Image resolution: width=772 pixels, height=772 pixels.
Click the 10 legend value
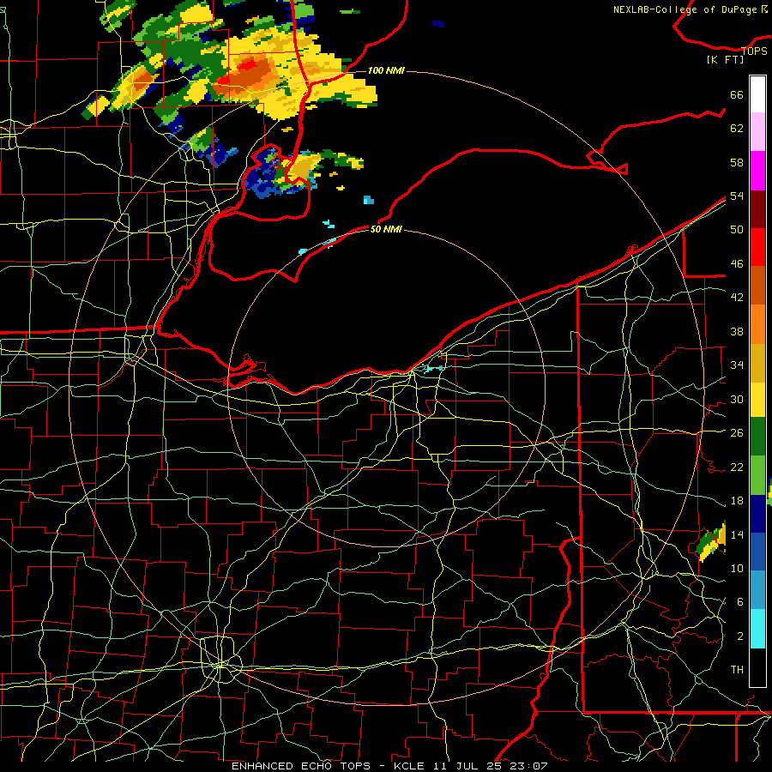pos(737,569)
